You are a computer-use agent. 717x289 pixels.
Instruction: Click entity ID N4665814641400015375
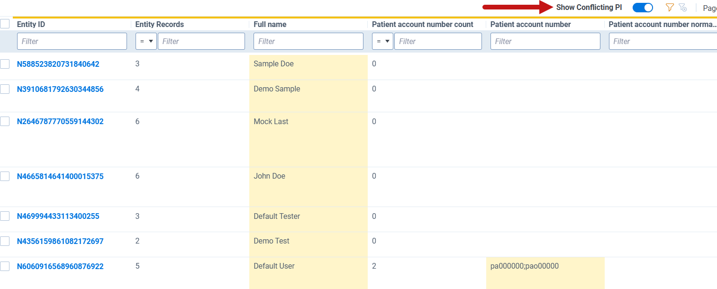tap(60, 176)
